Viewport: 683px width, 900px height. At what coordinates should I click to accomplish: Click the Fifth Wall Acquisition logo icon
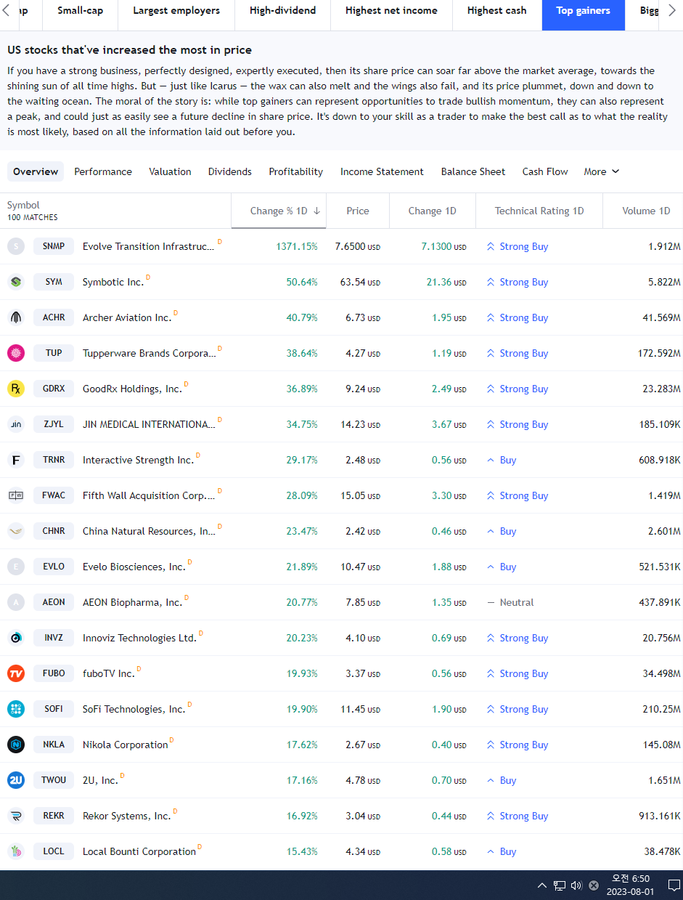click(16, 495)
